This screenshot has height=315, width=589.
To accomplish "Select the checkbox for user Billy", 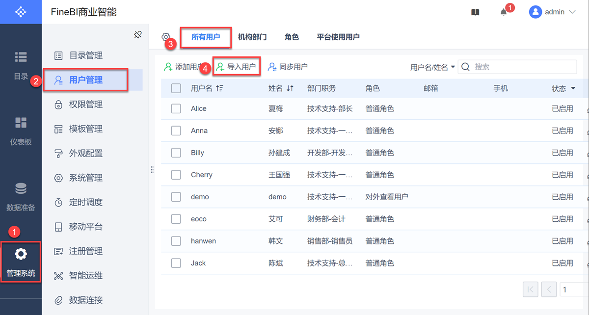I will coord(176,153).
